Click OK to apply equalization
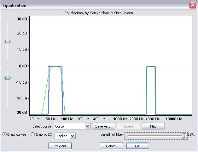 (137, 146)
